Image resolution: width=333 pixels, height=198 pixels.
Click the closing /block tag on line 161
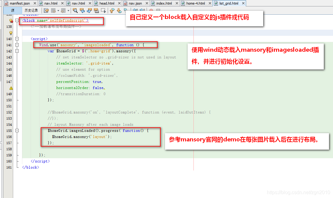(x=31, y=167)
